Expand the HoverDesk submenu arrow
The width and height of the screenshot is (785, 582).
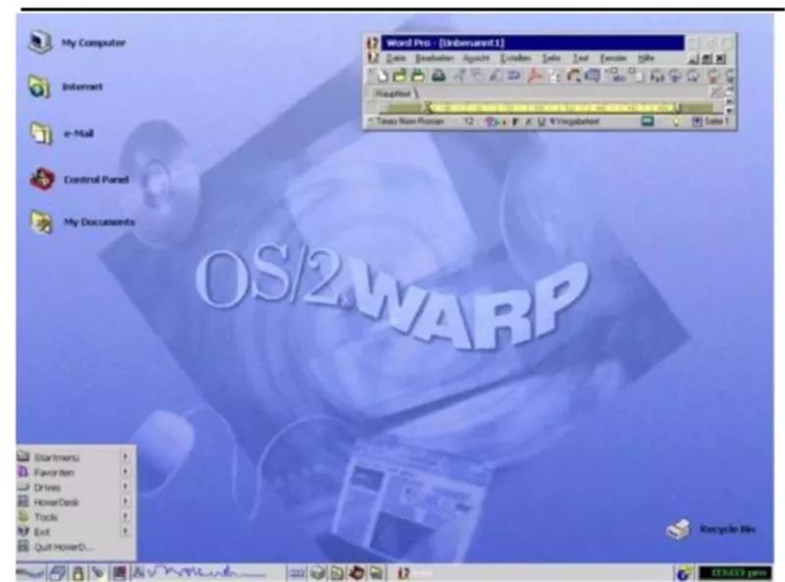coord(126,502)
